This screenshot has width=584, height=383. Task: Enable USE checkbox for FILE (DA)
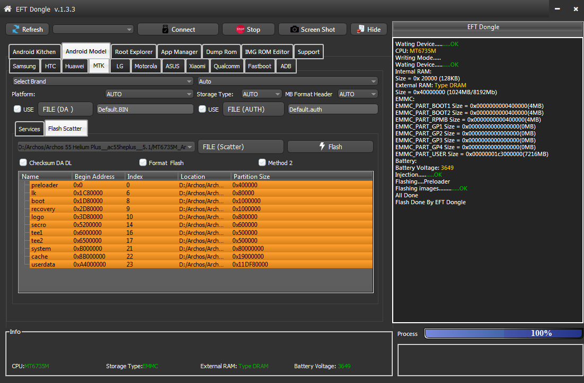(17, 109)
